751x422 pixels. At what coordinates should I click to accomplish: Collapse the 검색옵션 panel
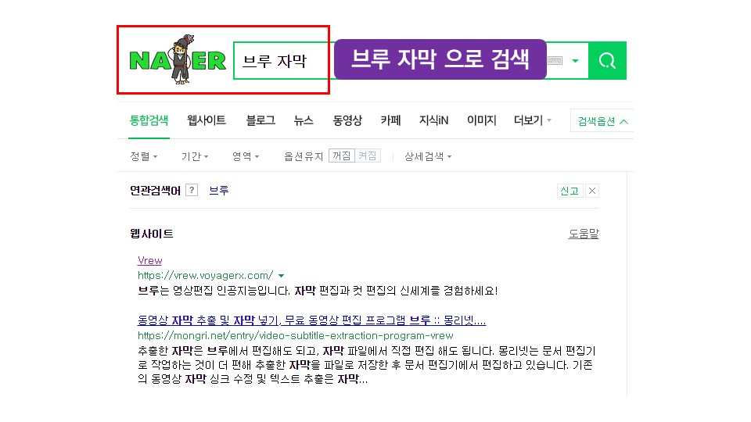click(x=602, y=121)
